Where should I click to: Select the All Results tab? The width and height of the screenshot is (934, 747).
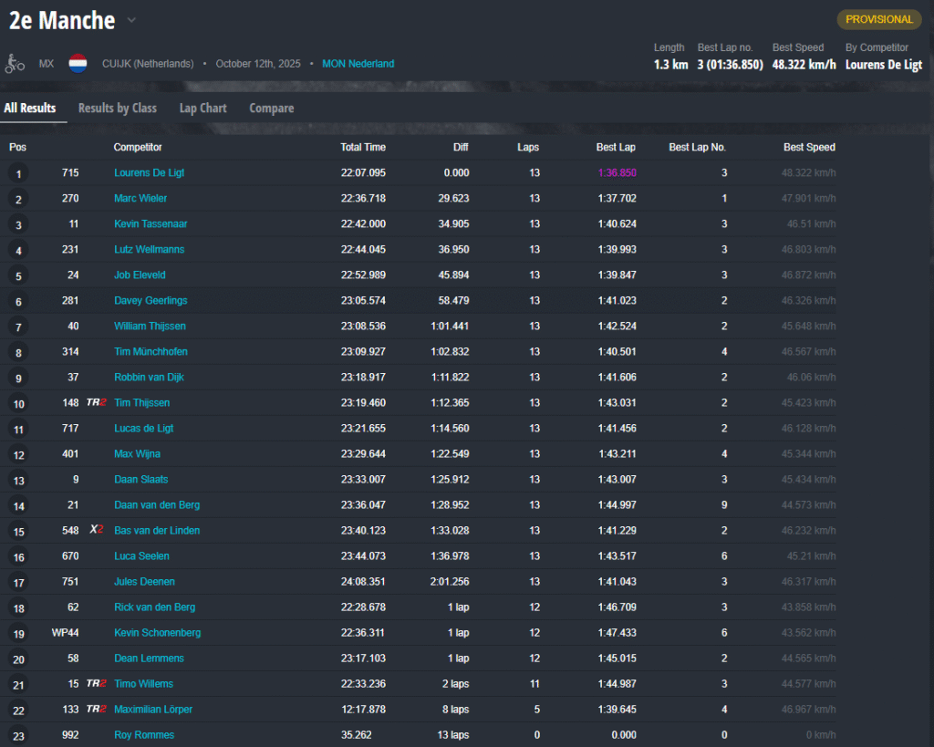(30, 108)
